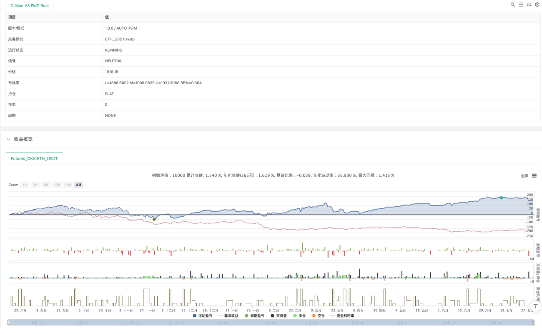Click the 全屏 fullscreen button

524,175
